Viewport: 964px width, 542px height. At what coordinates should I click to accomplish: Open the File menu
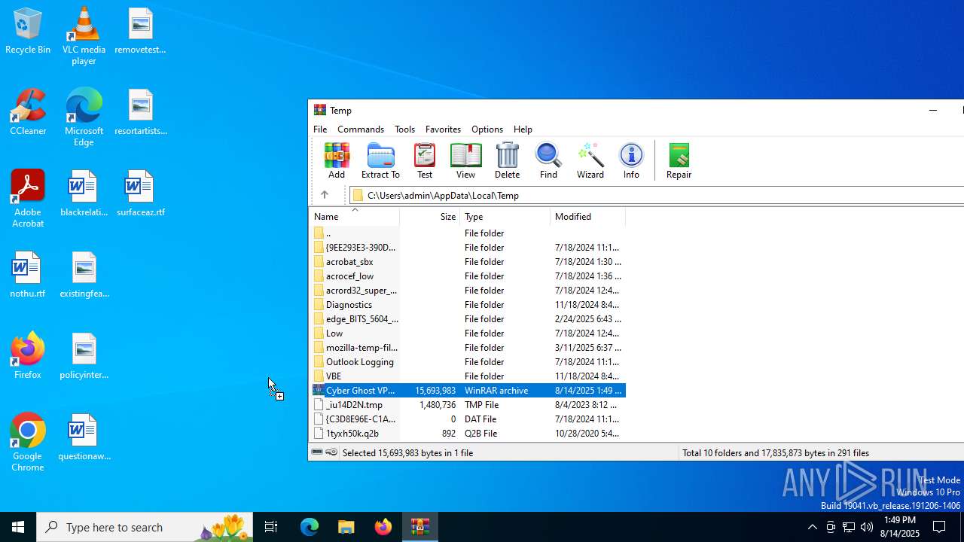pos(320,129)
